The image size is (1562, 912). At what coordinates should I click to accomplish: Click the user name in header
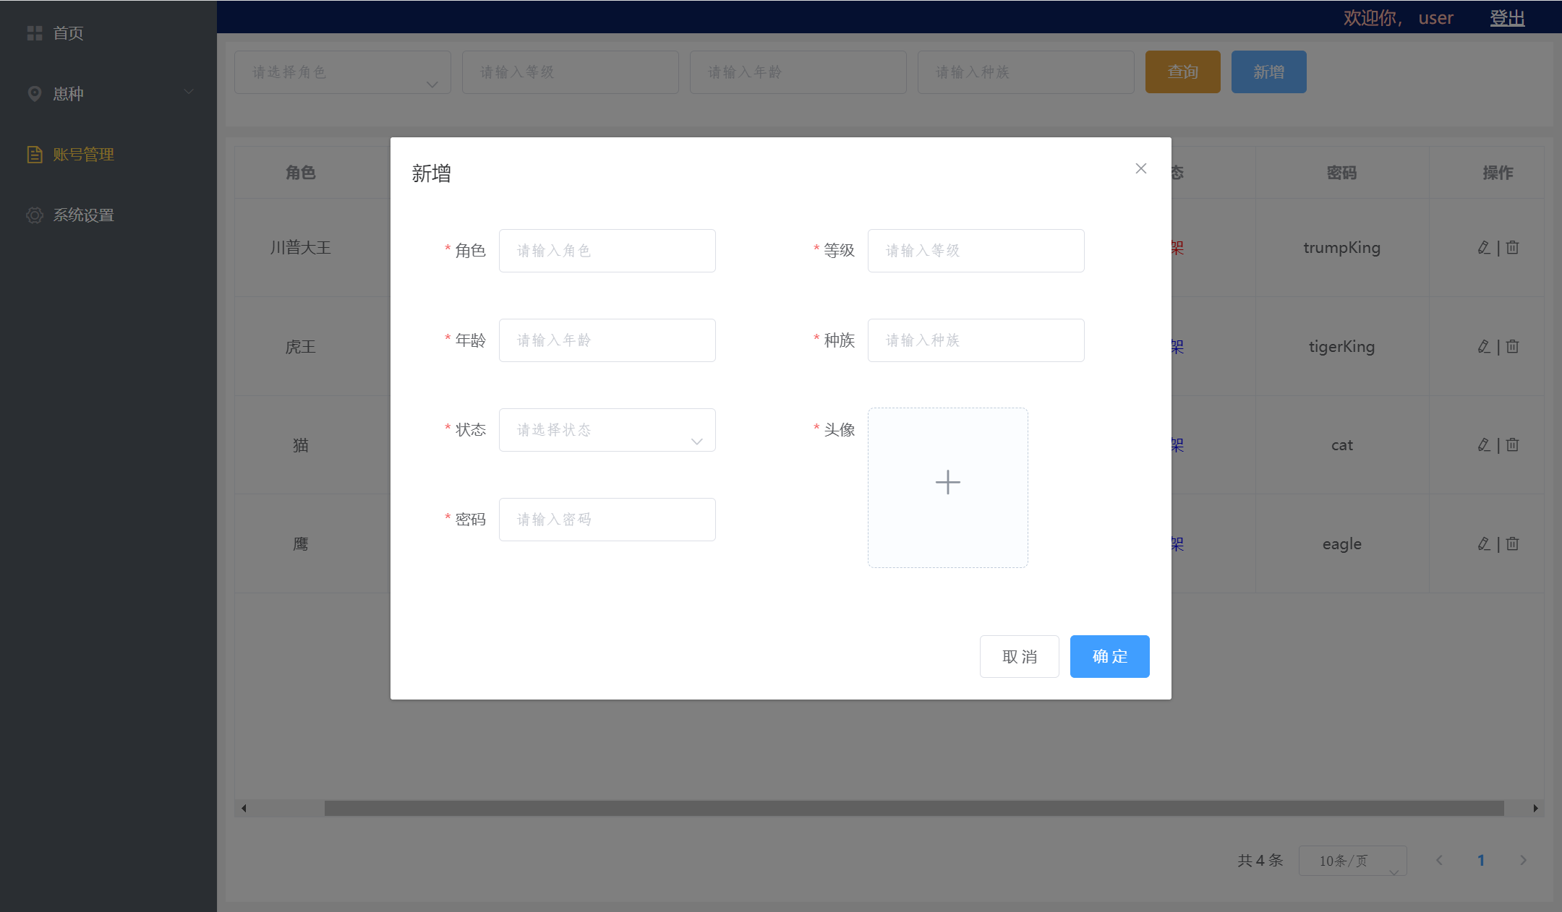coord(1435,18)
